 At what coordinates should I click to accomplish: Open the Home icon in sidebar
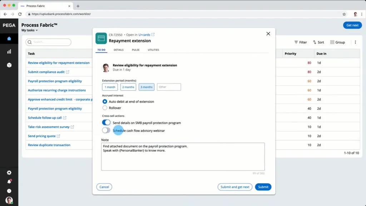[9, 39]
